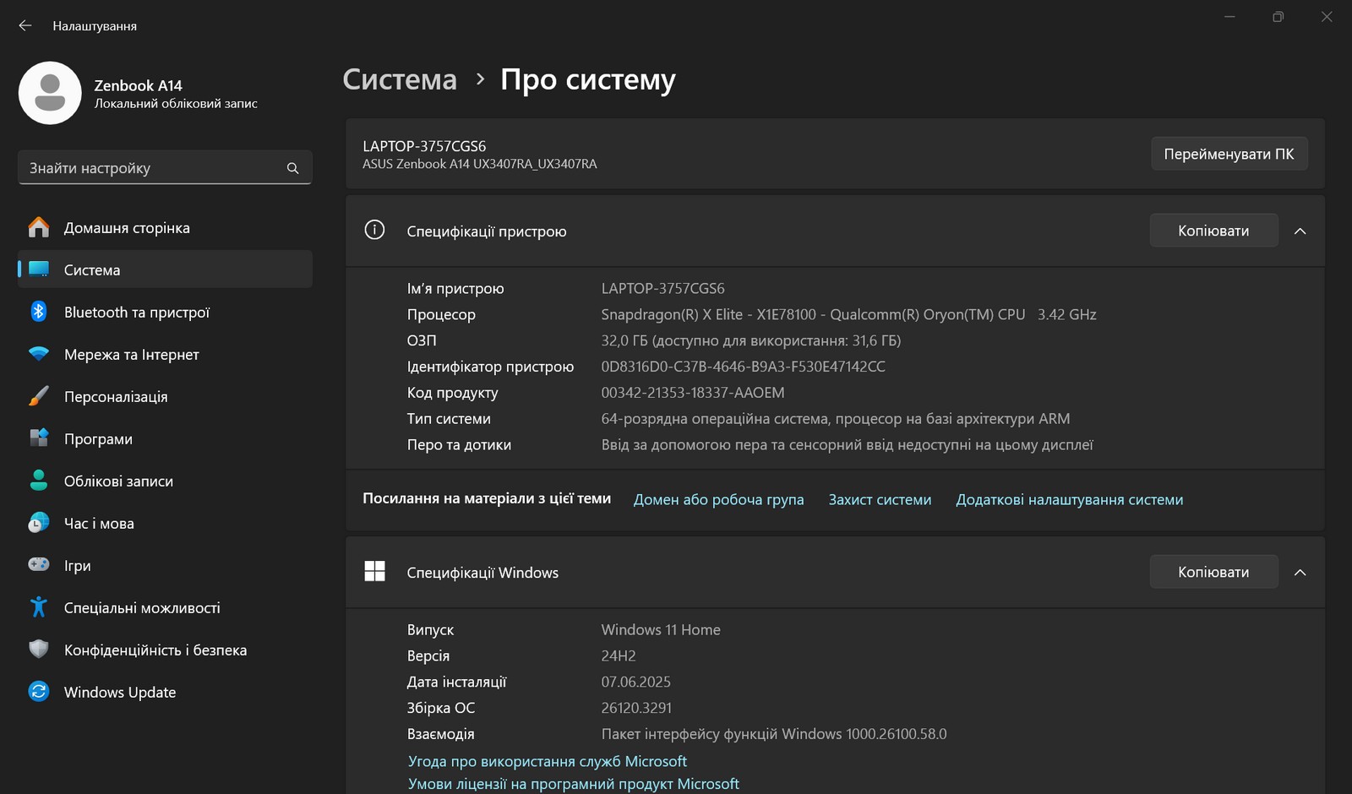Click OS build value 26120.3291
Screen dimensions: 1352x794
click(636, 708)
